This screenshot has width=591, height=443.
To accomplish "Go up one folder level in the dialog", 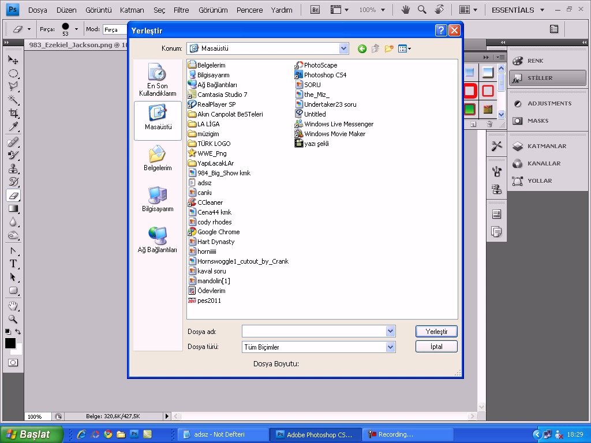I will (x=375, y=48).
